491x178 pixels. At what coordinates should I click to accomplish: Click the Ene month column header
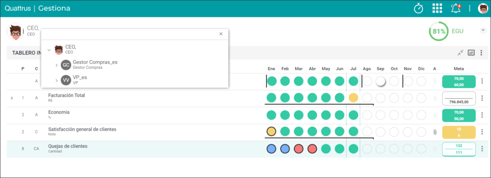pos(271,69)
